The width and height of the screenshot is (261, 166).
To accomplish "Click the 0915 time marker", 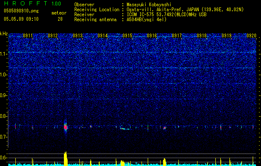I will [x=127, y=36].
